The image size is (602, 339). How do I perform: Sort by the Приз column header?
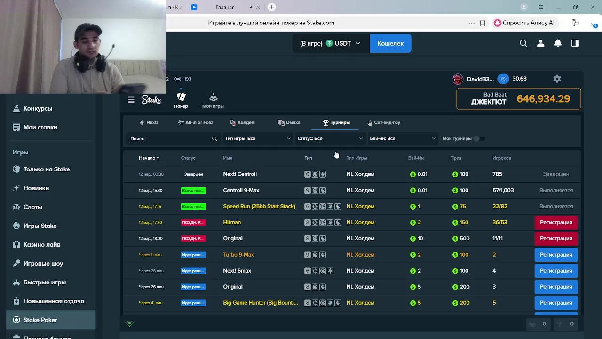pyautogui.click(x=456, y=158)
